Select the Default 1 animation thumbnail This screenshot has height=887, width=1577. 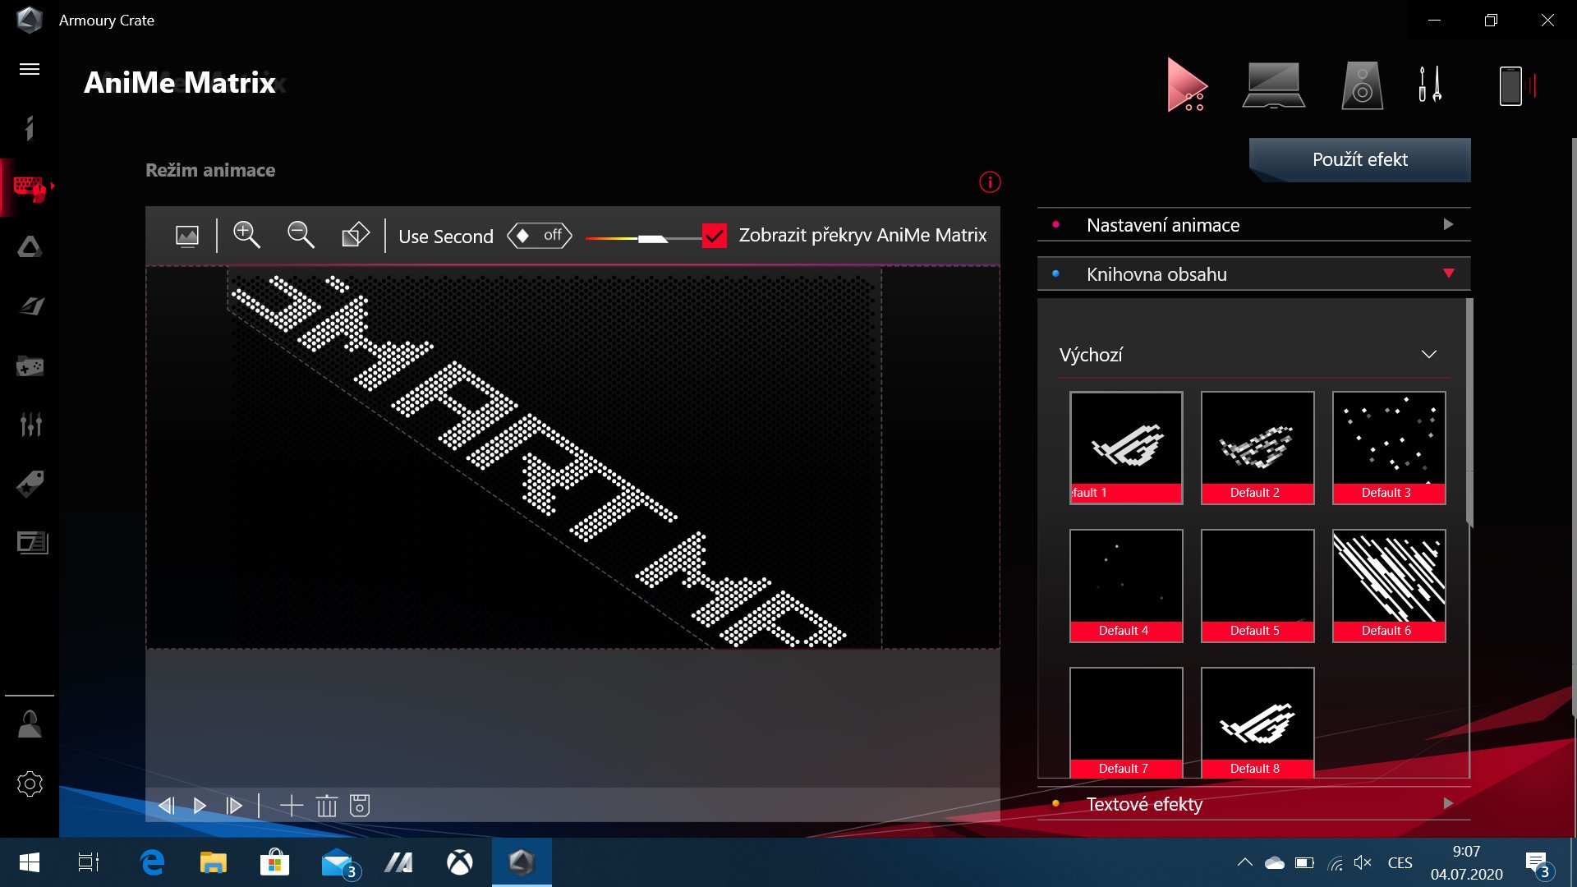[1126, 448]
